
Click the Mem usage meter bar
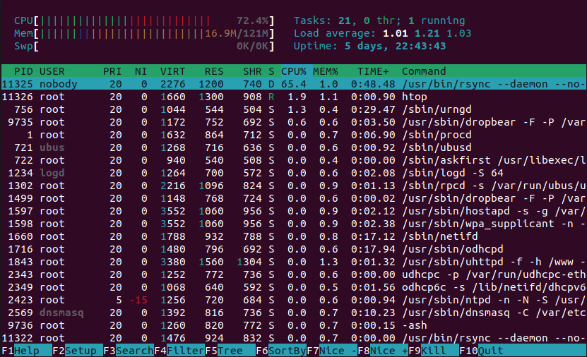point(144,33)
